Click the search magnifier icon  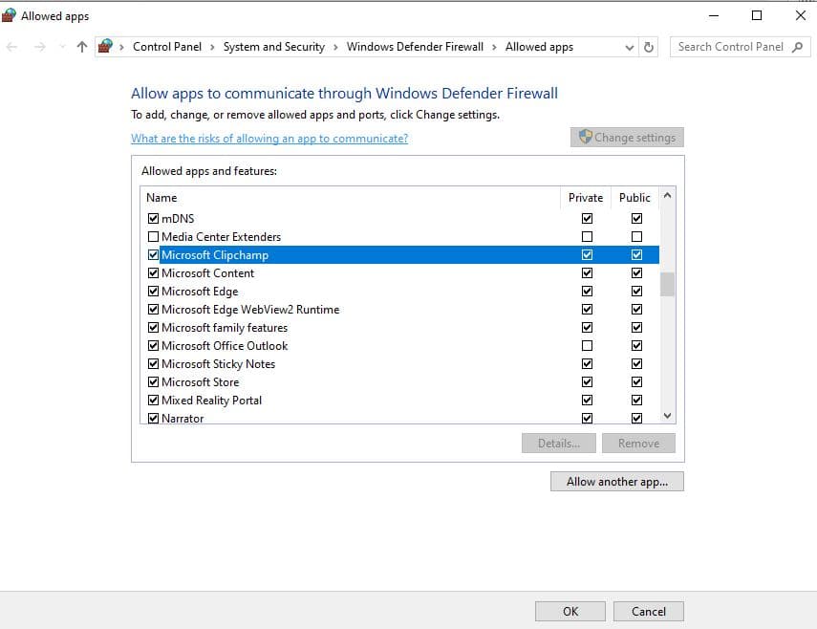(797, 47)
